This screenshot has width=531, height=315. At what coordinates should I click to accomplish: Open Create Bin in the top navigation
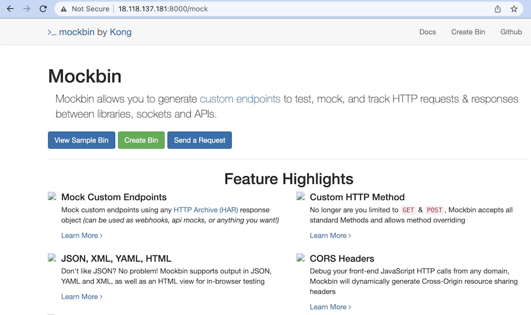pos(468,32)
